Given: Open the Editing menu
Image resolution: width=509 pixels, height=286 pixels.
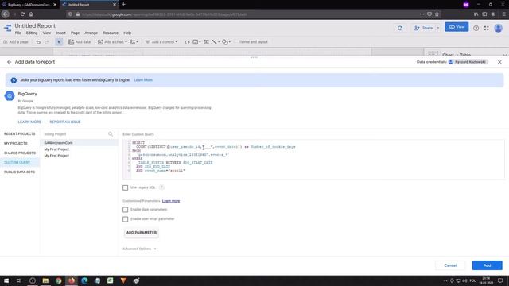Looking at the screenshot, I should 32,33.
